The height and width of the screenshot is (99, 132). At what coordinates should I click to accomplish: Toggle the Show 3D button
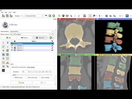pyautogui.click(x=40, y=38)
